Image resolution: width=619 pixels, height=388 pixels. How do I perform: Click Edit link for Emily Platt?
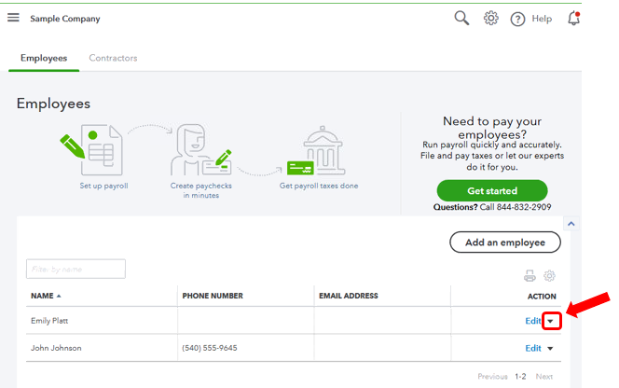point(532,321)
